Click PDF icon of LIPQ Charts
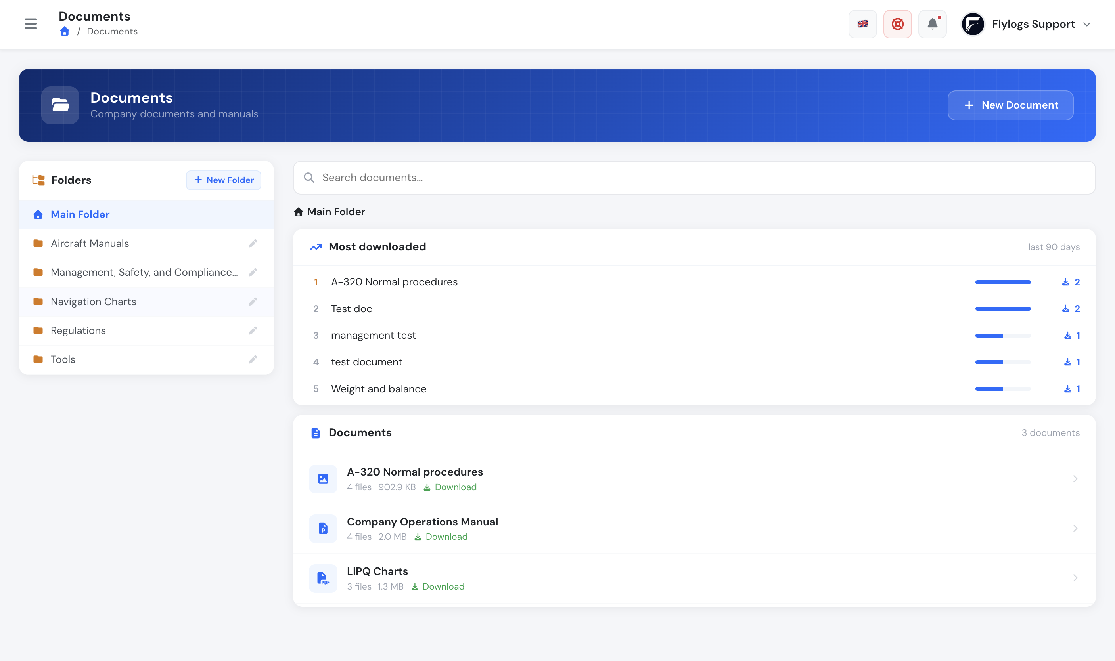 point(323,578)
